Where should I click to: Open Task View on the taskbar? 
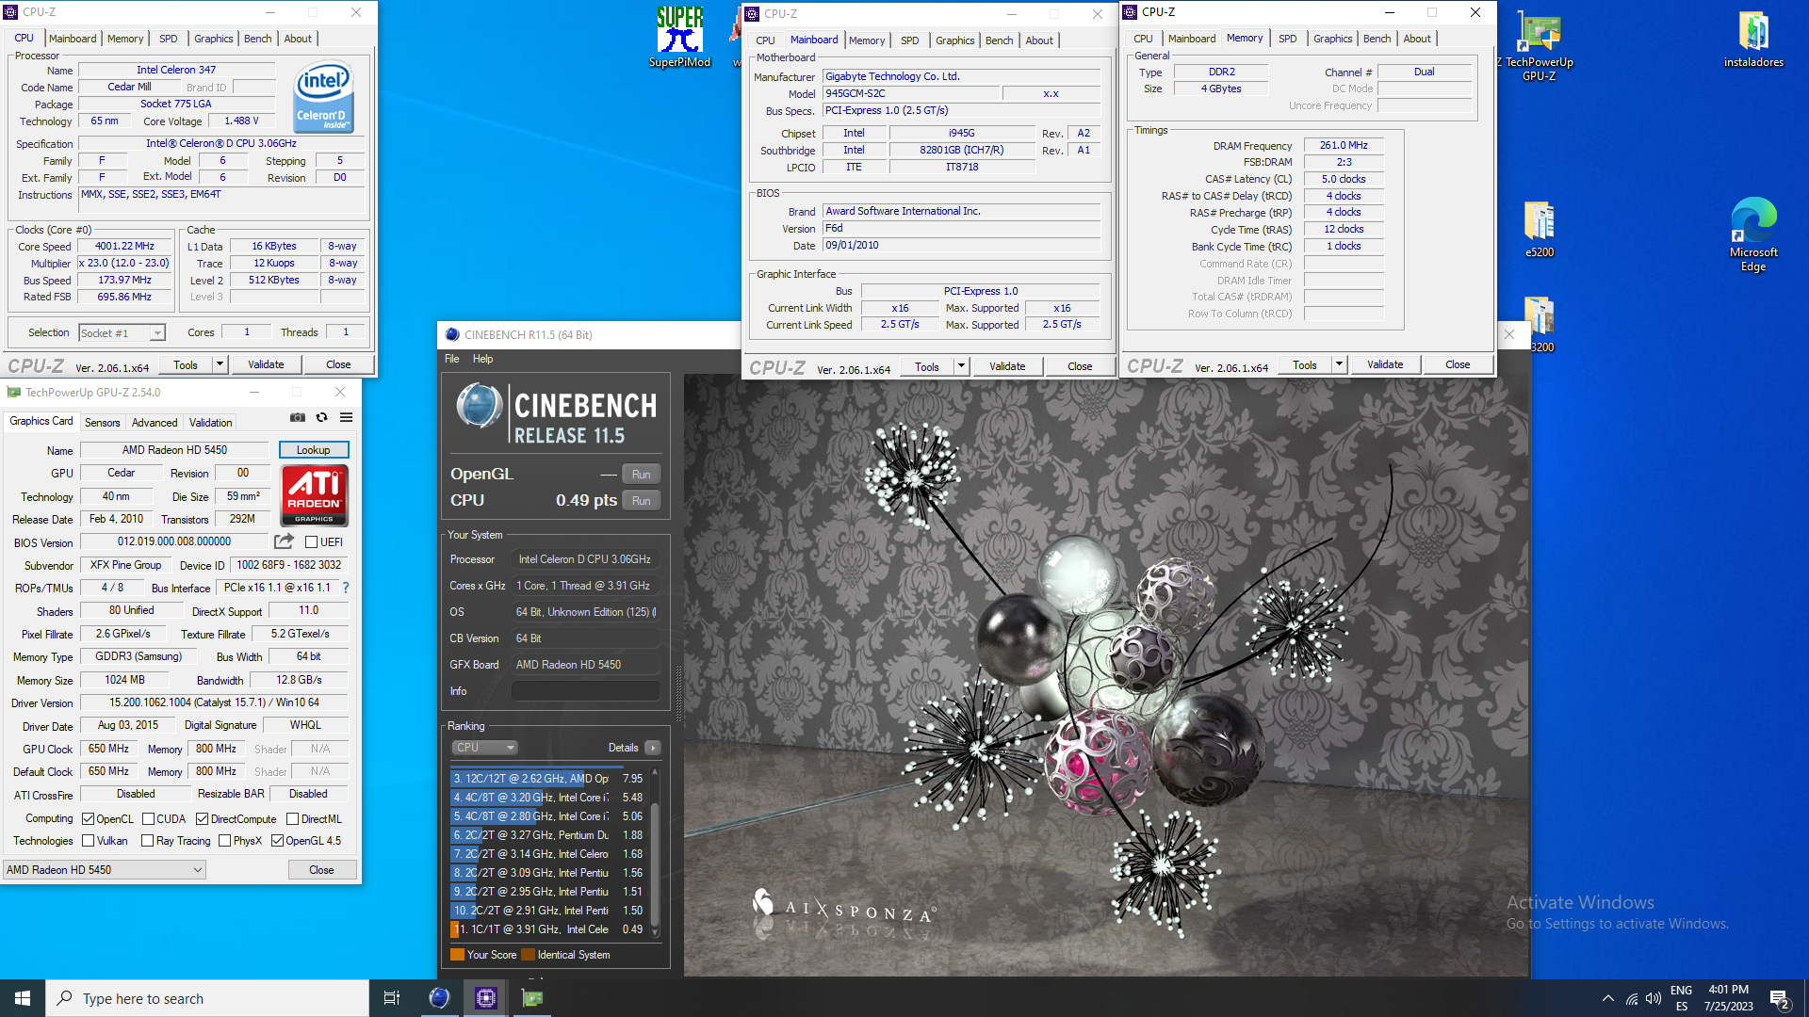pos(392,998)
